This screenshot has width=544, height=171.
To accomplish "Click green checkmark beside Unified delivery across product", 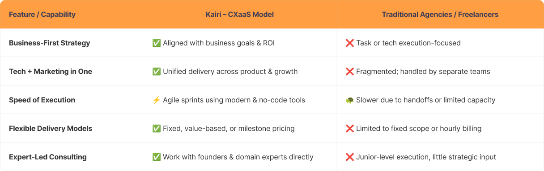I will click(156, 72).
